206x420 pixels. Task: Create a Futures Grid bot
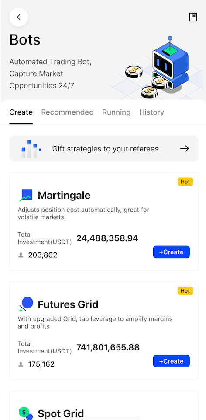171,361
